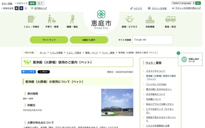Click speaker icon beside やさしい日本語の読み上げ
Screen dimensions: 205x128
tap(173, 8)
